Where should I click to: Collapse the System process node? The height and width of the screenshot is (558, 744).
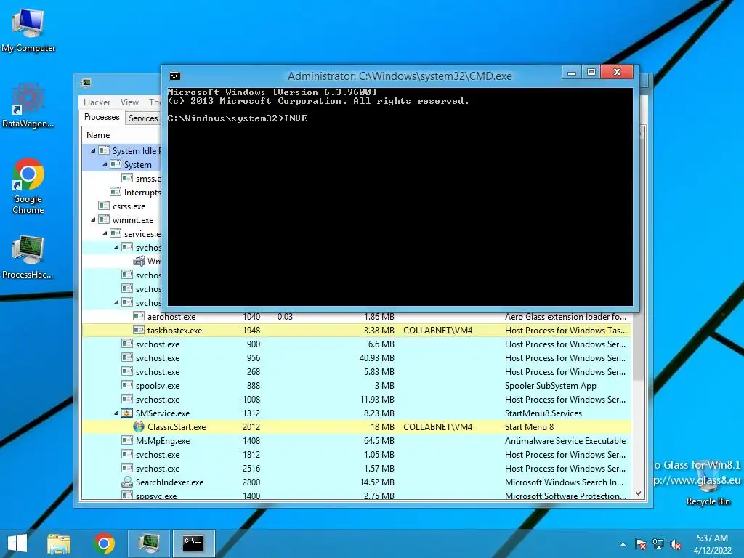click(x=105, y=165)
